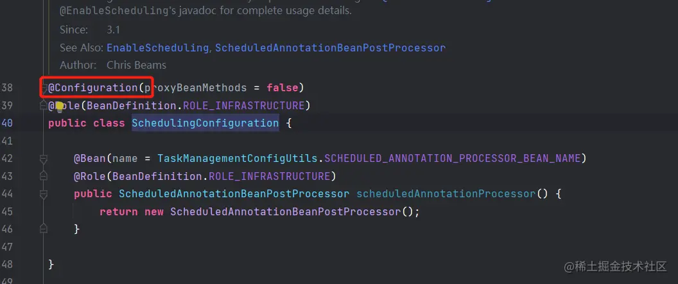Viewport: 678px width, 284px height.
Task: Collapse the scheduledAnnotationProcessor method at line 44
Action: [x=43, y=194]
